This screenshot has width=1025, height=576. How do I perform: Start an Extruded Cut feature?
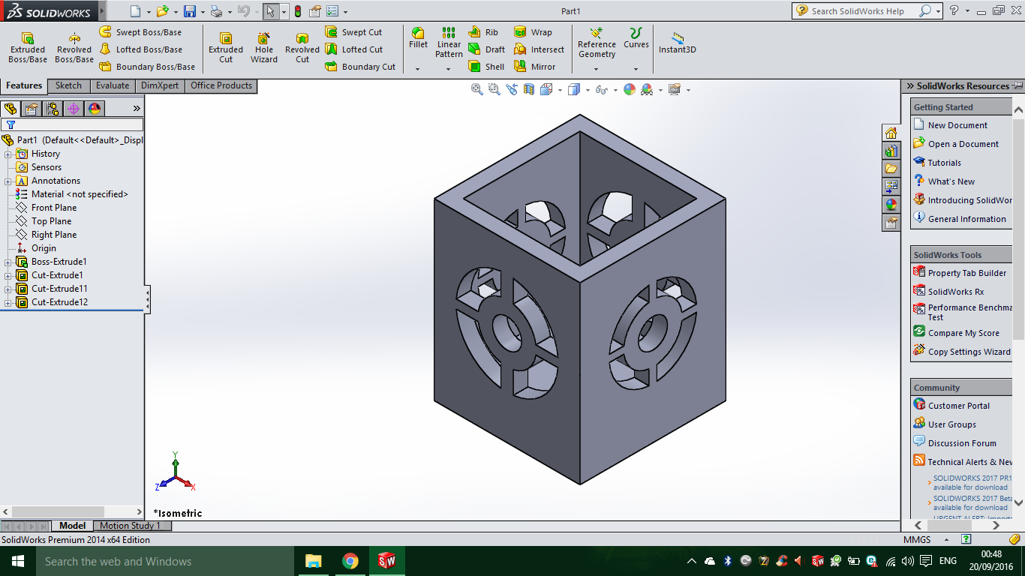point(226,48)
